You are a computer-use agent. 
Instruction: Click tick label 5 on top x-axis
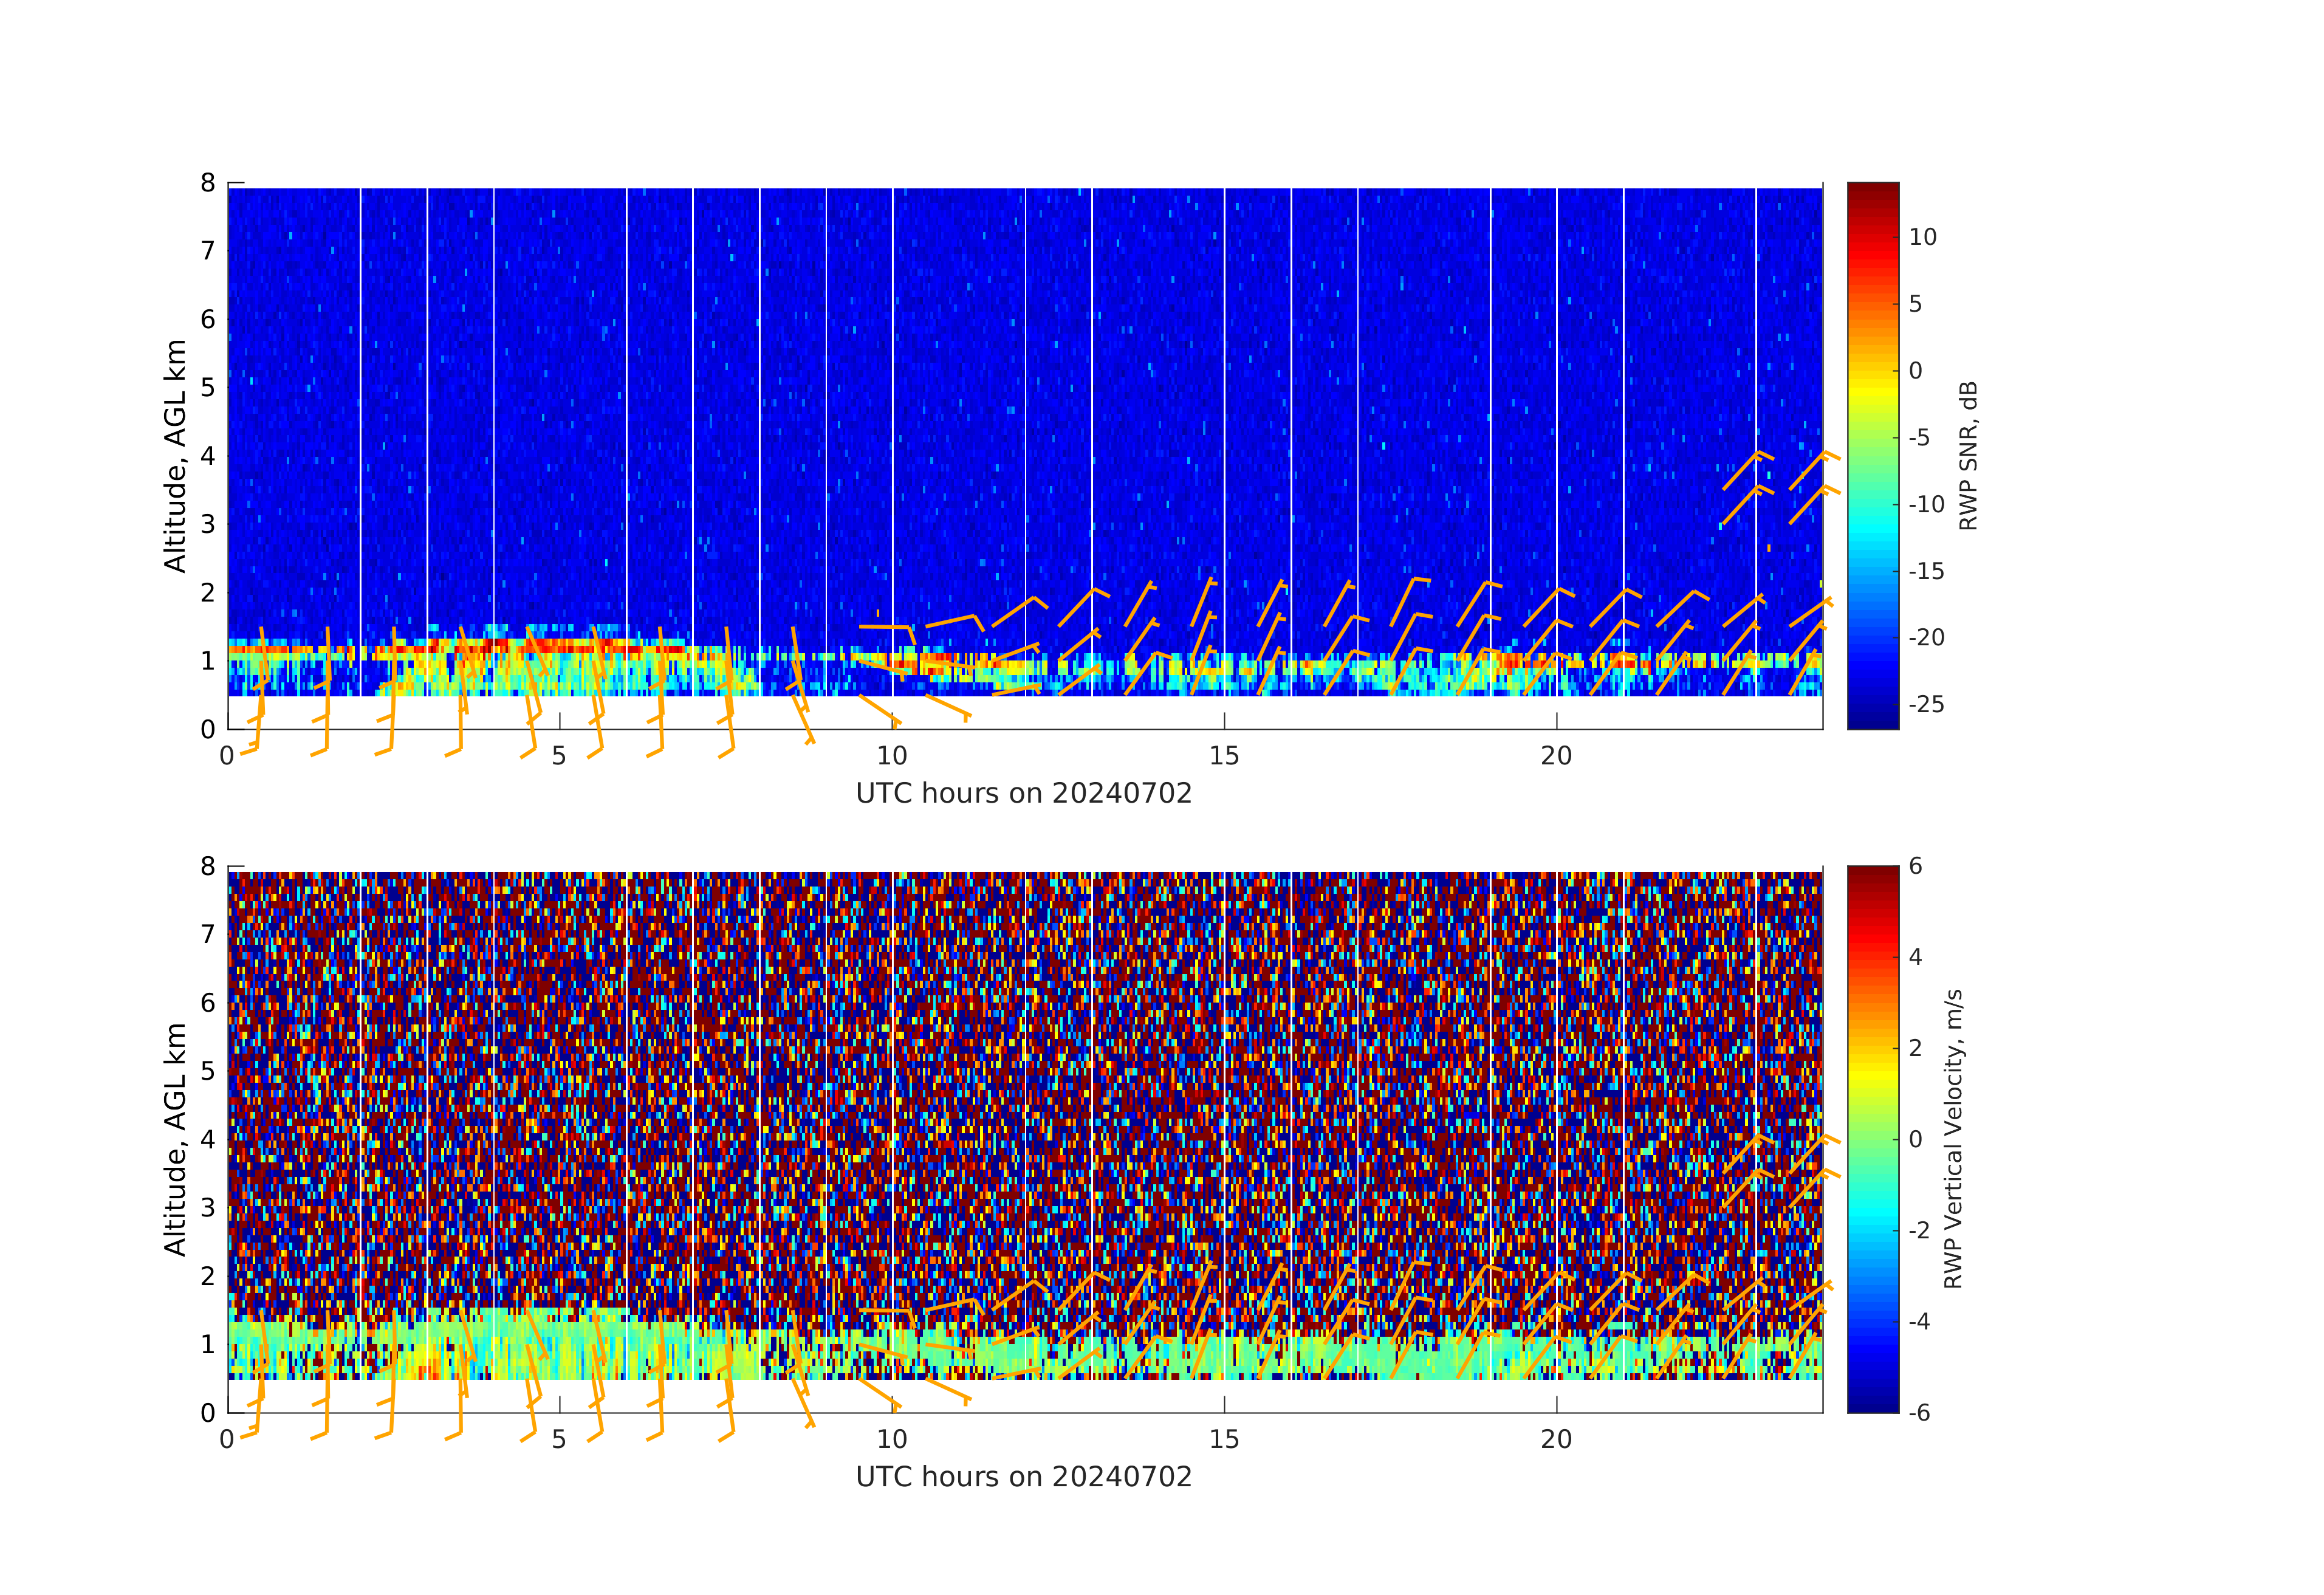pyautogui.click(x=559, y=756)
